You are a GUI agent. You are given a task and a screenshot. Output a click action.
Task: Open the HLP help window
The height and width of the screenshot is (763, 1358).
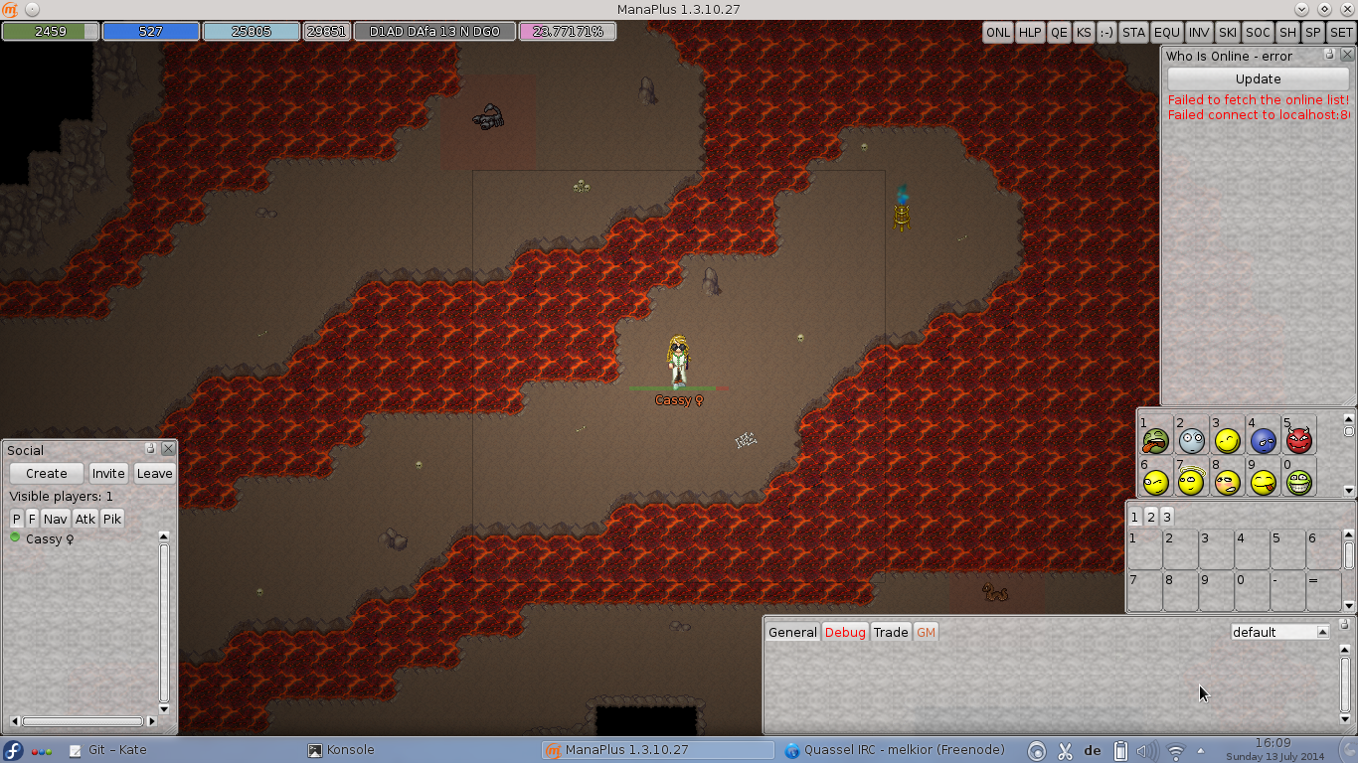(x=1030, y=32)
